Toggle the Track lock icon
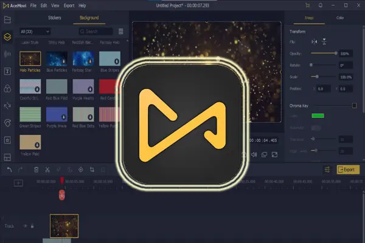Screen dimensions: 365x243 tap(32, 226)
